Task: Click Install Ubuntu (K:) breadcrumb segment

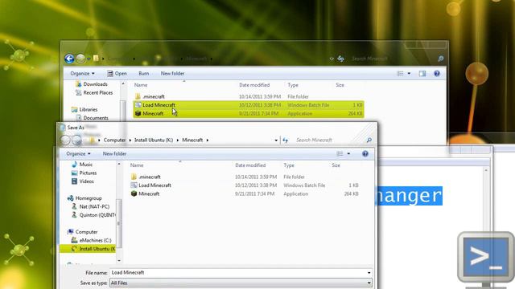Action: [154, 140]
